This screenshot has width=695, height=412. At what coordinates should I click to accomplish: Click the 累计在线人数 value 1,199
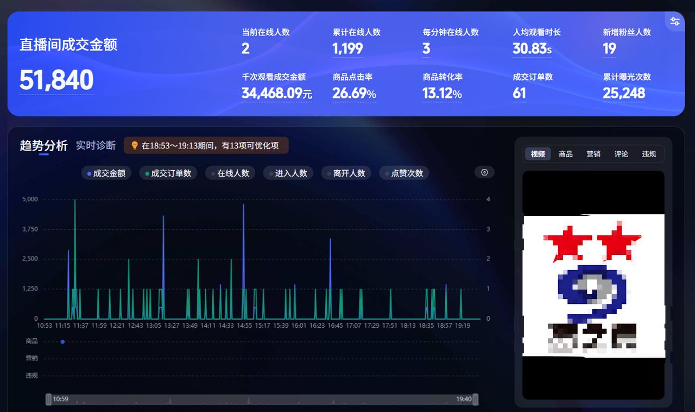348,49
